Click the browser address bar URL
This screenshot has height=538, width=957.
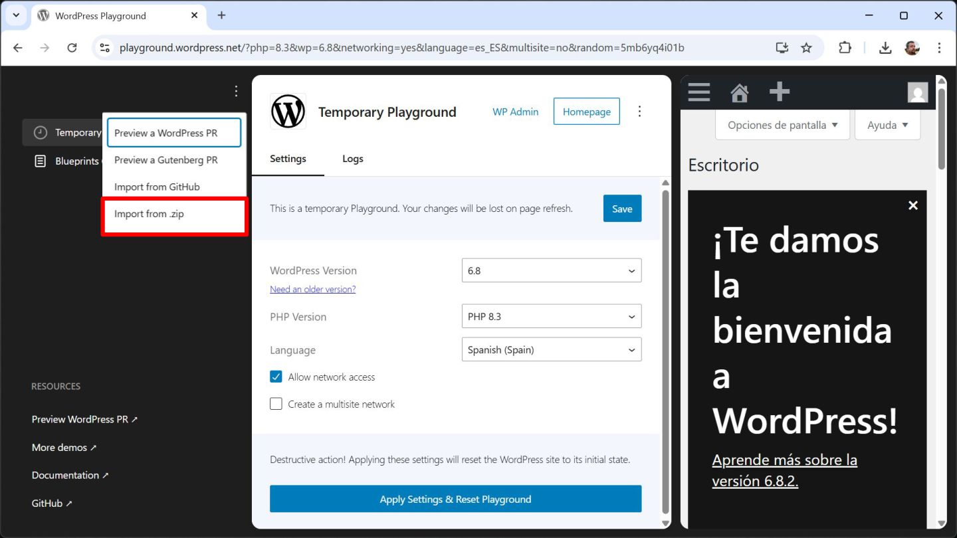tap(401, 48)
